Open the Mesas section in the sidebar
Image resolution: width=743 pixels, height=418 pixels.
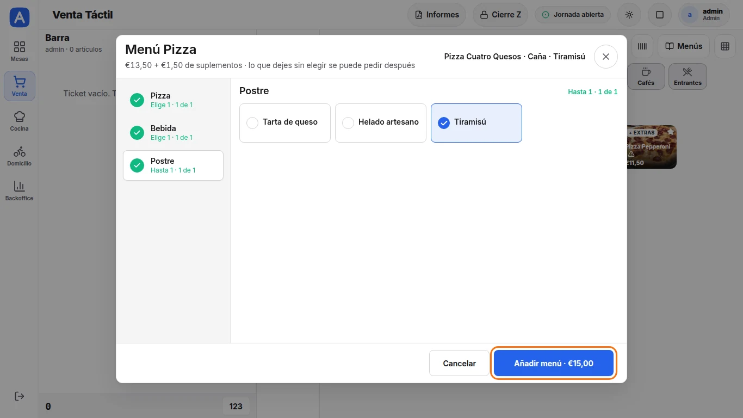coord(20,52)
